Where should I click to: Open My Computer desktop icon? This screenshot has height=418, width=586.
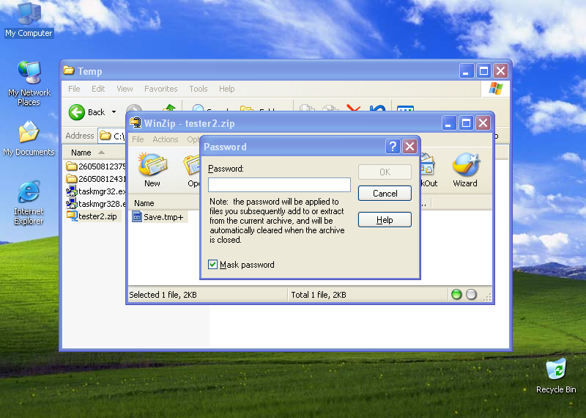point(29,20)
